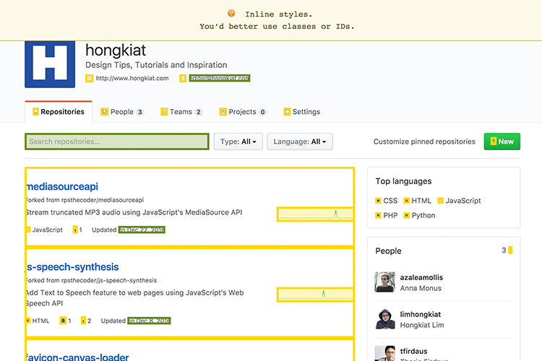Screen dimensions: 542x361
Task: Click the gear icon in Settings tab
Action: (287, 112)
